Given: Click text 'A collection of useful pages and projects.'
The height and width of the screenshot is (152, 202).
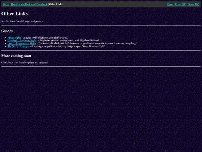Looking at the screenshot, I should 22,21.
